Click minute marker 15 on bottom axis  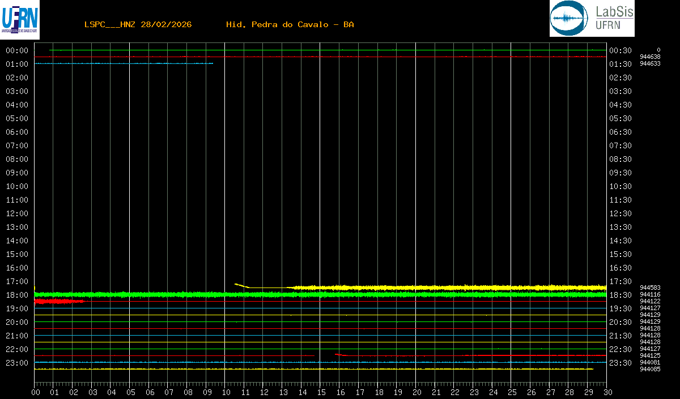[x=321, y=392]
